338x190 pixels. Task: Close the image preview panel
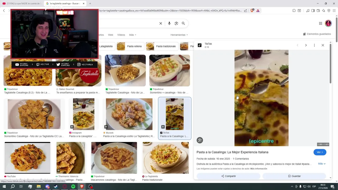323,45
